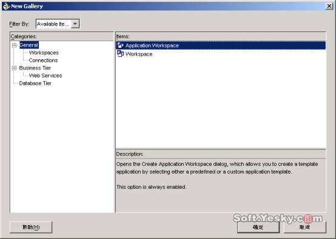Select the Connections category

[x=43, y=61]
